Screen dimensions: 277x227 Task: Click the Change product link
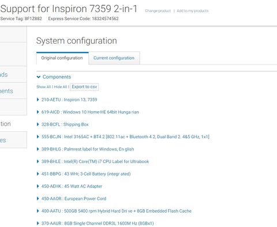[x=158, y=11]
